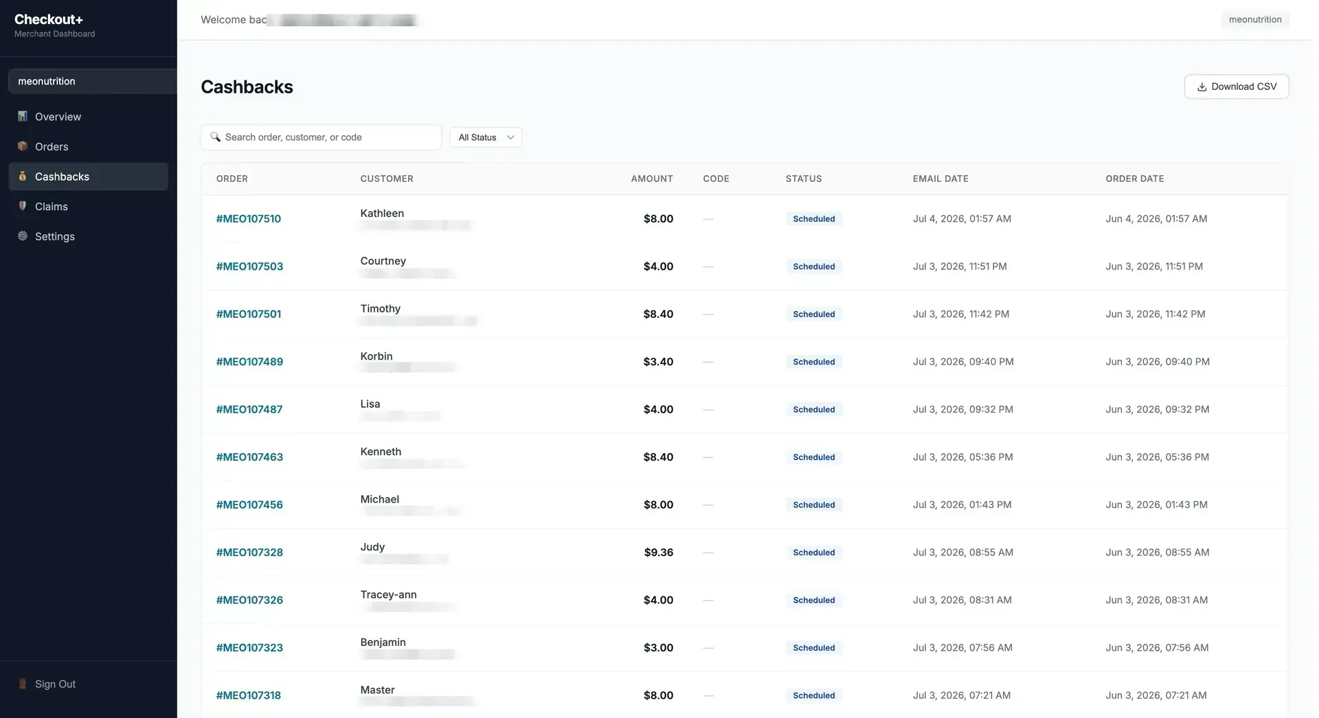Open the Orders section

[x=88, y=146]
